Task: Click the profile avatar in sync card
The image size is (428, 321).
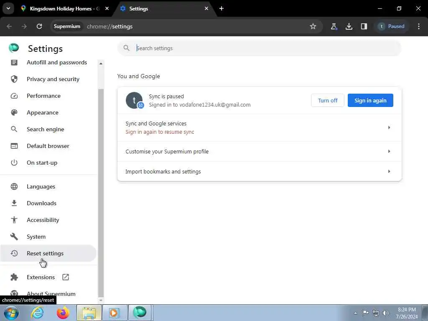Action: click(134, 100)
